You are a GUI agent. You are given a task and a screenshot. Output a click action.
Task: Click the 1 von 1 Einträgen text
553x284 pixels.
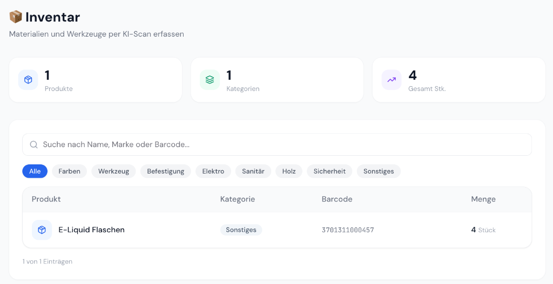pos(48,261)
